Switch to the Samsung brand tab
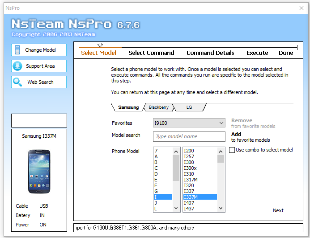310x238 pixels. pyautogui.click(x=128, y=107)
